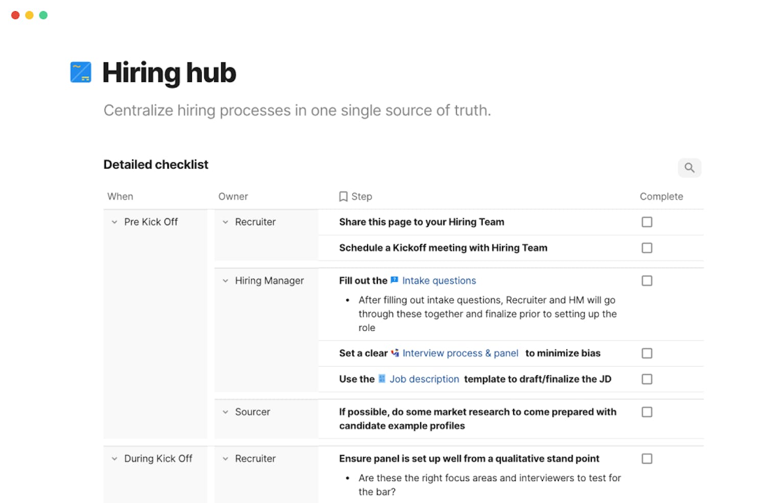Open the Intake questions link
This screenshot has height=503, width=766.
pyautogui.click(x=439, y=280)
